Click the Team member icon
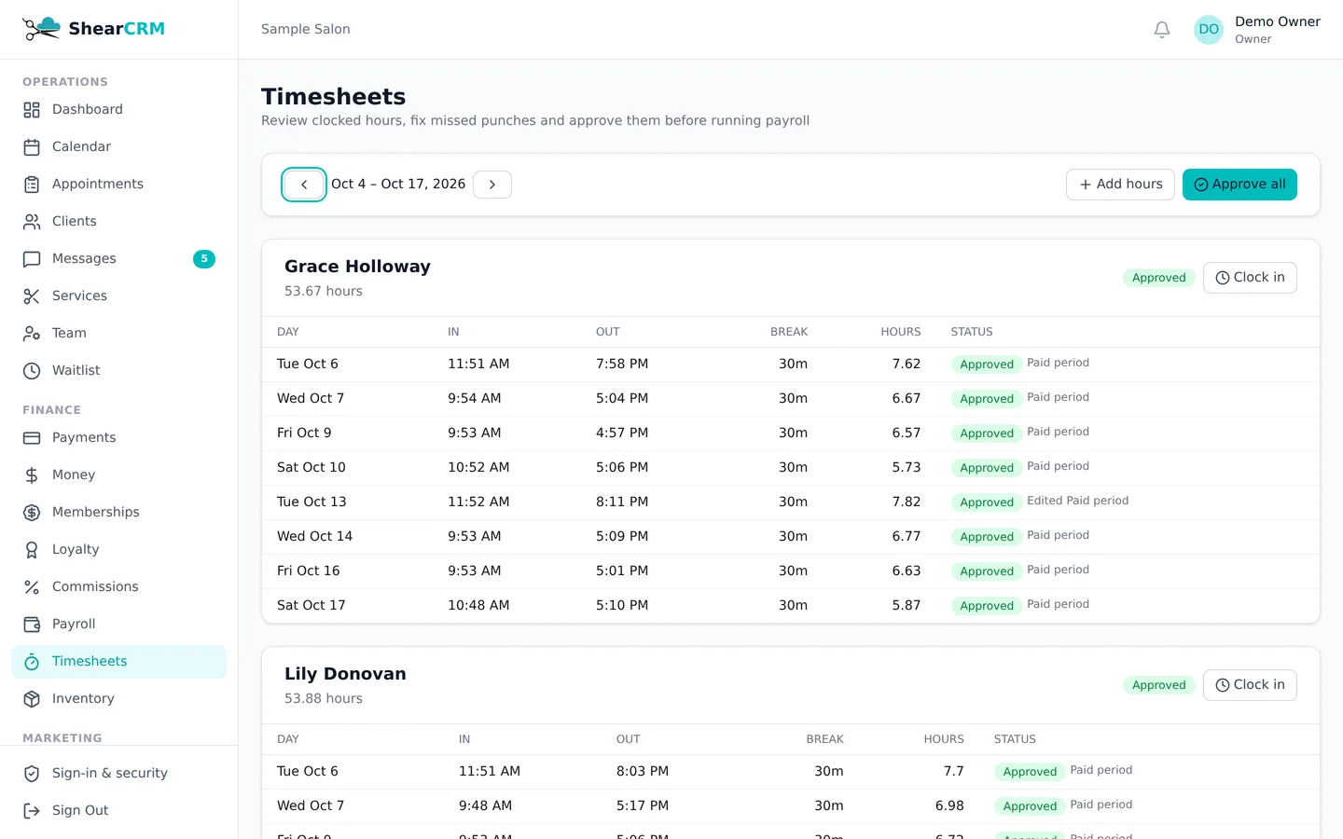The width and height of the screenshot is (1343, 839). [x=32, y=334]
